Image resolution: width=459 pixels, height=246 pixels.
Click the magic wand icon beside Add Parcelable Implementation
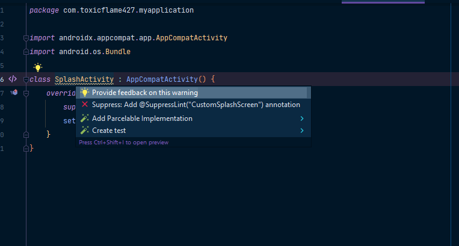click(85, 118)
